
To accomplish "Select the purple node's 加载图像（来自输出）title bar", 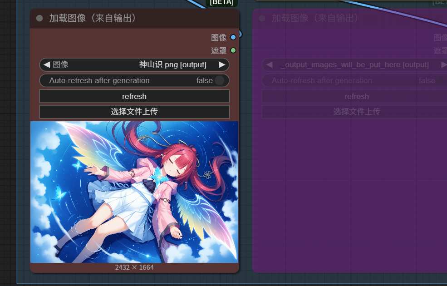I will click(x=354, y=18).
